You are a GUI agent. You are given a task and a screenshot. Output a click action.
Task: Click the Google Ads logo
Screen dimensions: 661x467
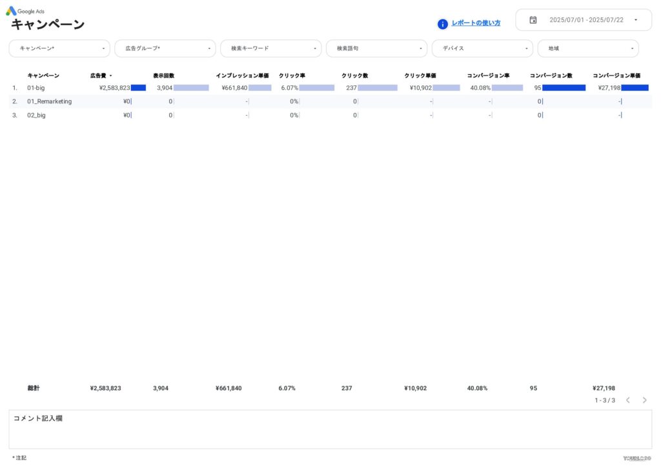click(x=26, y=11)
